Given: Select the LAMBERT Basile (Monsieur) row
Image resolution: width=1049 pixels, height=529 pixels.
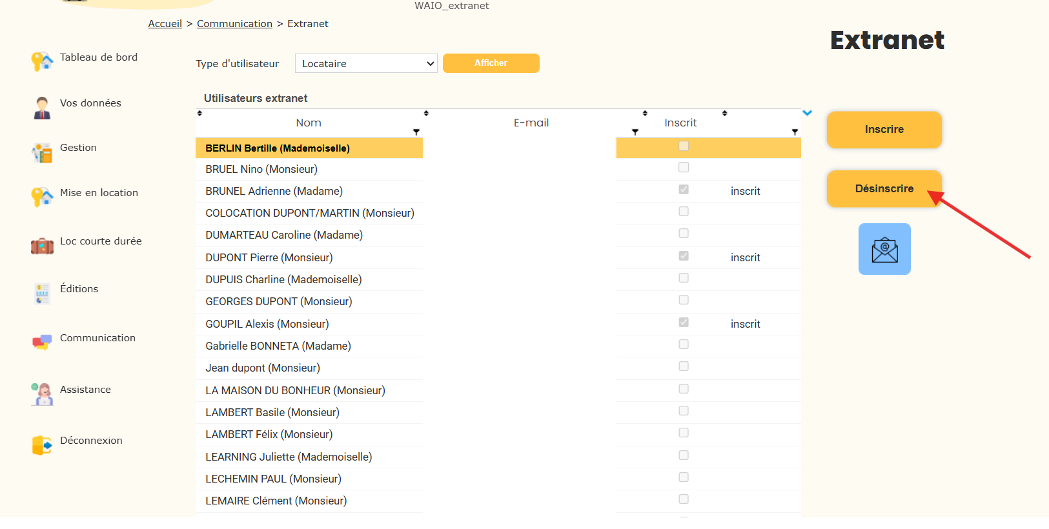Looking at the screenshot, I should [272, 412].
